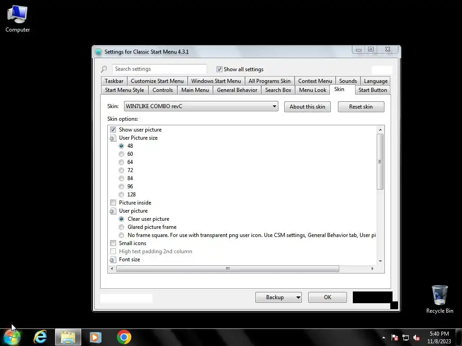462x346 pixels.
Task: Select user picture size 48
Action: point(121,146)
